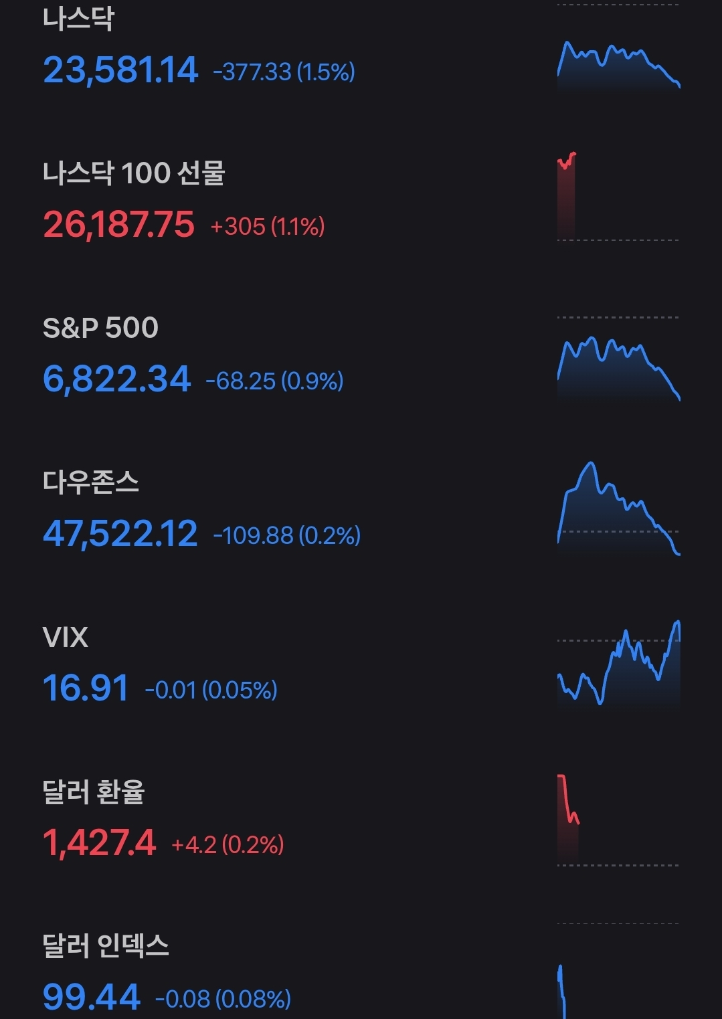The width and height of the screenshot is (722, 1019).
Task: Open the 나스닥 blue mini chart
Action: [x=618, y=65]
